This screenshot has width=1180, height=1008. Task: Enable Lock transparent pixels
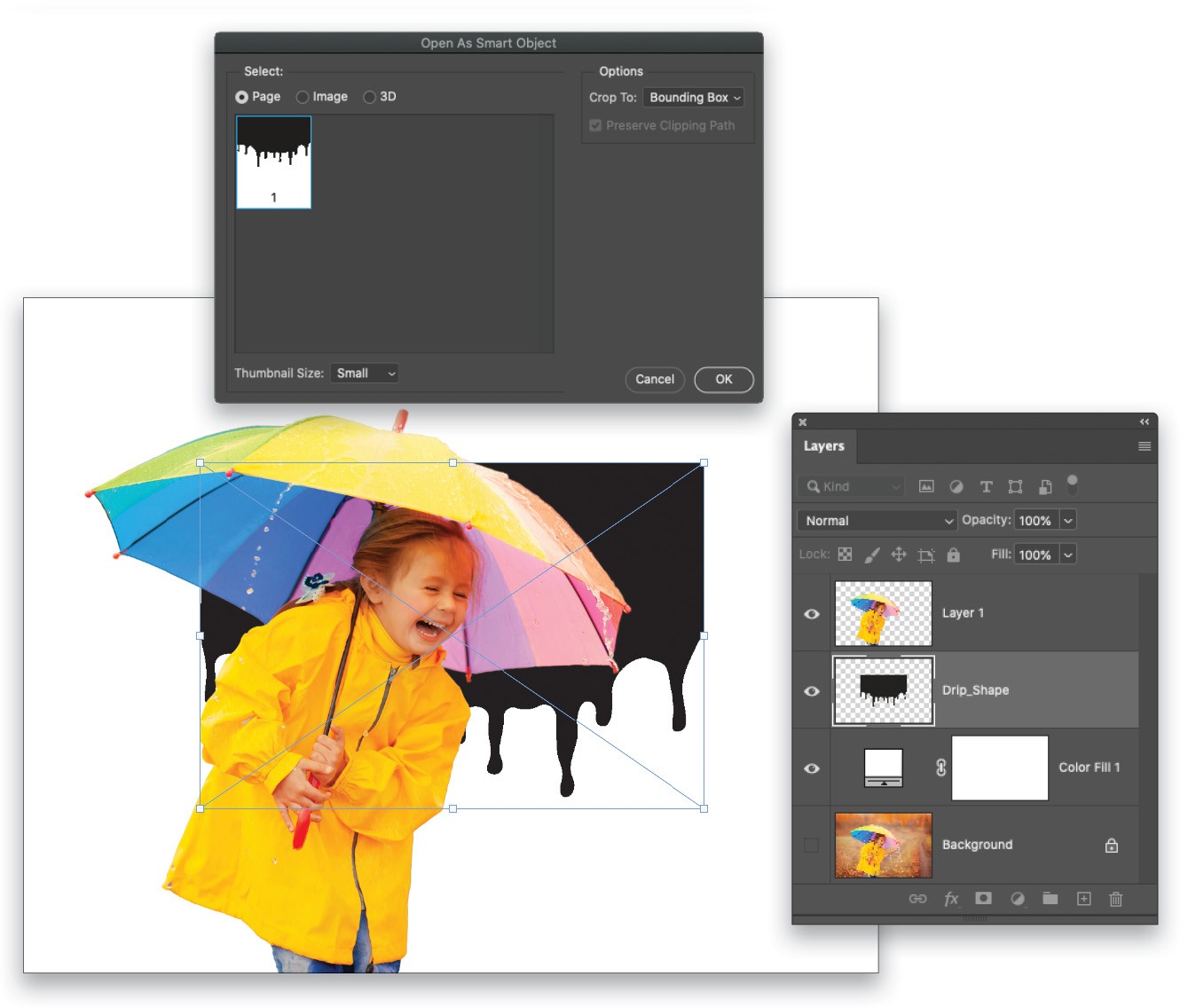(x=845, y=554)
